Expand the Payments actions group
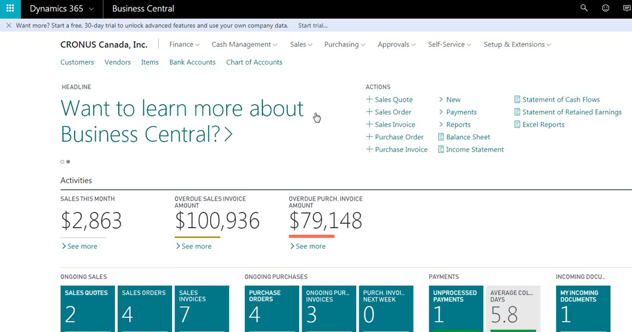Screen dimensions: 632x332 458,112
